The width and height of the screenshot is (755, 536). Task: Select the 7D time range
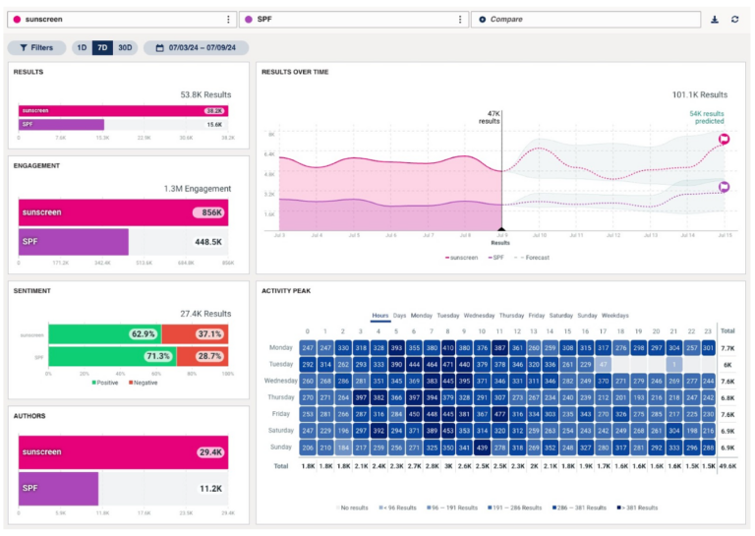point(102,47)
